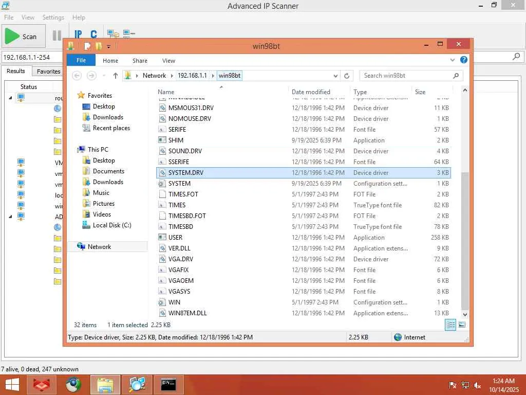This screenshot has width=526, height=395.
Task: Open File Explorer taskbar icon
Action: [x=105, y=385]
